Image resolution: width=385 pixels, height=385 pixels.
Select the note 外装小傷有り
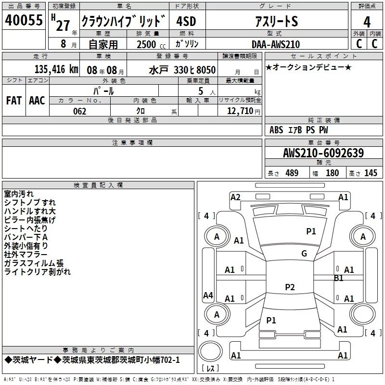tap(26, 246)
